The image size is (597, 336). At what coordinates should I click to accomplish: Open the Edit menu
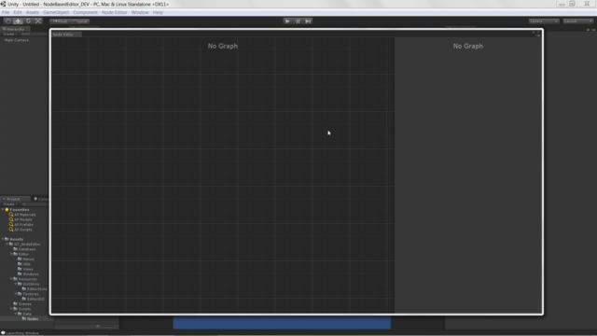point(18,12)
